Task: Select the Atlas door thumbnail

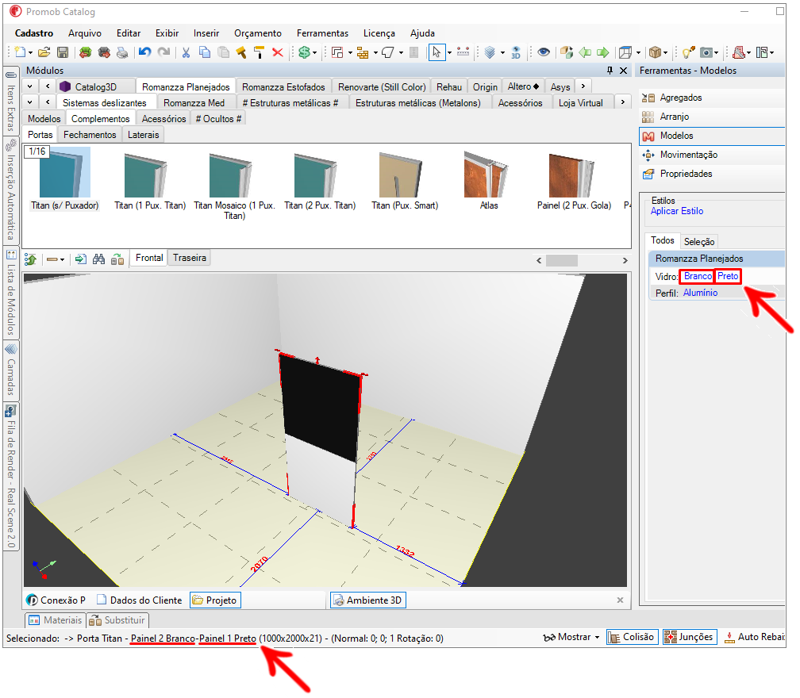Action: [488, 182]
